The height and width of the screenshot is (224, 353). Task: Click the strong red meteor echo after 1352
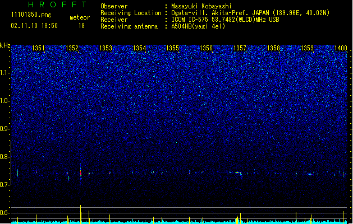coord(81,173)
